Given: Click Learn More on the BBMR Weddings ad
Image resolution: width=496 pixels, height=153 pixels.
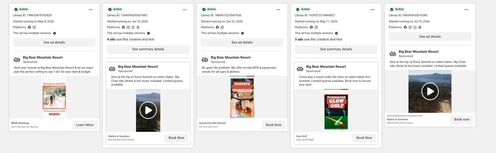Looking at the screenshot, I should (x=85, y=125).
